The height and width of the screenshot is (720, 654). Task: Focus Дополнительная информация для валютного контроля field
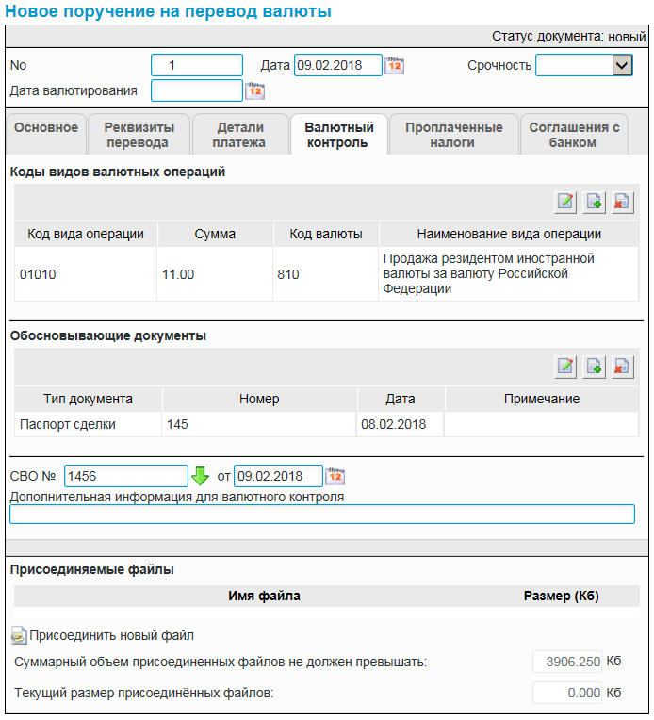[x=322, y=515]
